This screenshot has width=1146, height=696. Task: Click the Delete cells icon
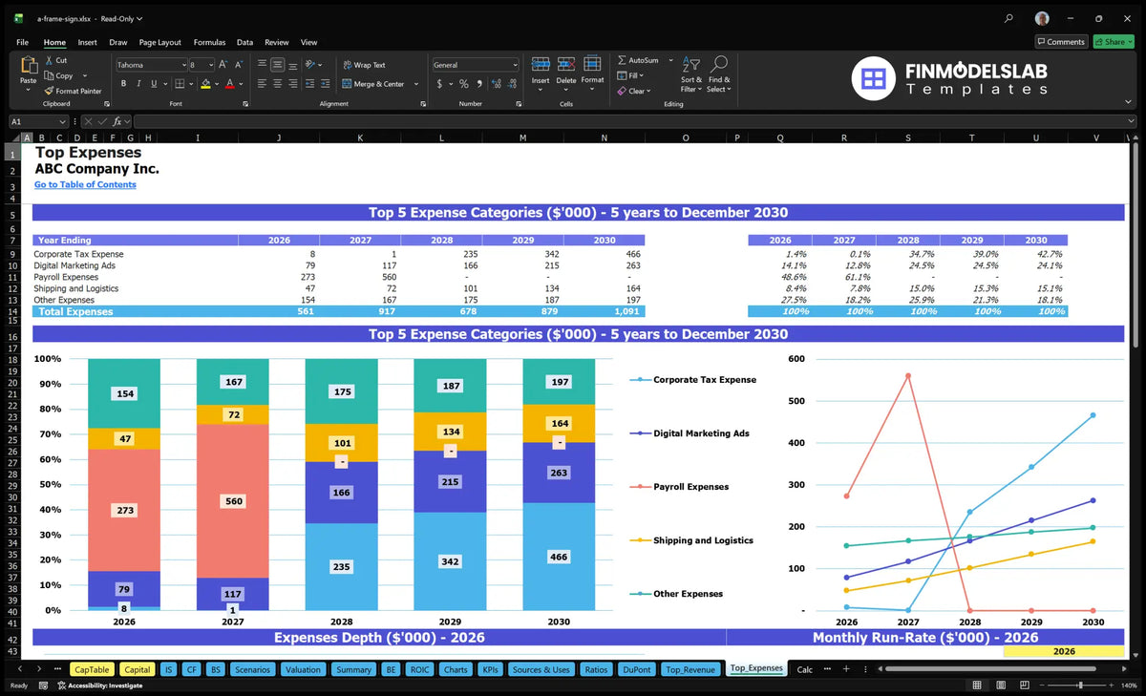click(566, 65)
